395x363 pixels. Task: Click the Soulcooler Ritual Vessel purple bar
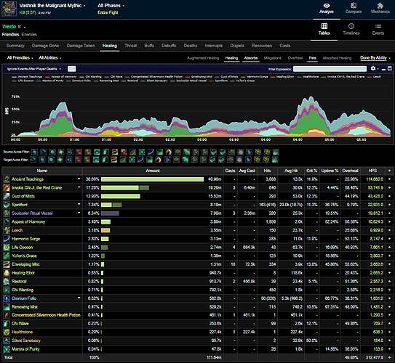pos(110,213)
